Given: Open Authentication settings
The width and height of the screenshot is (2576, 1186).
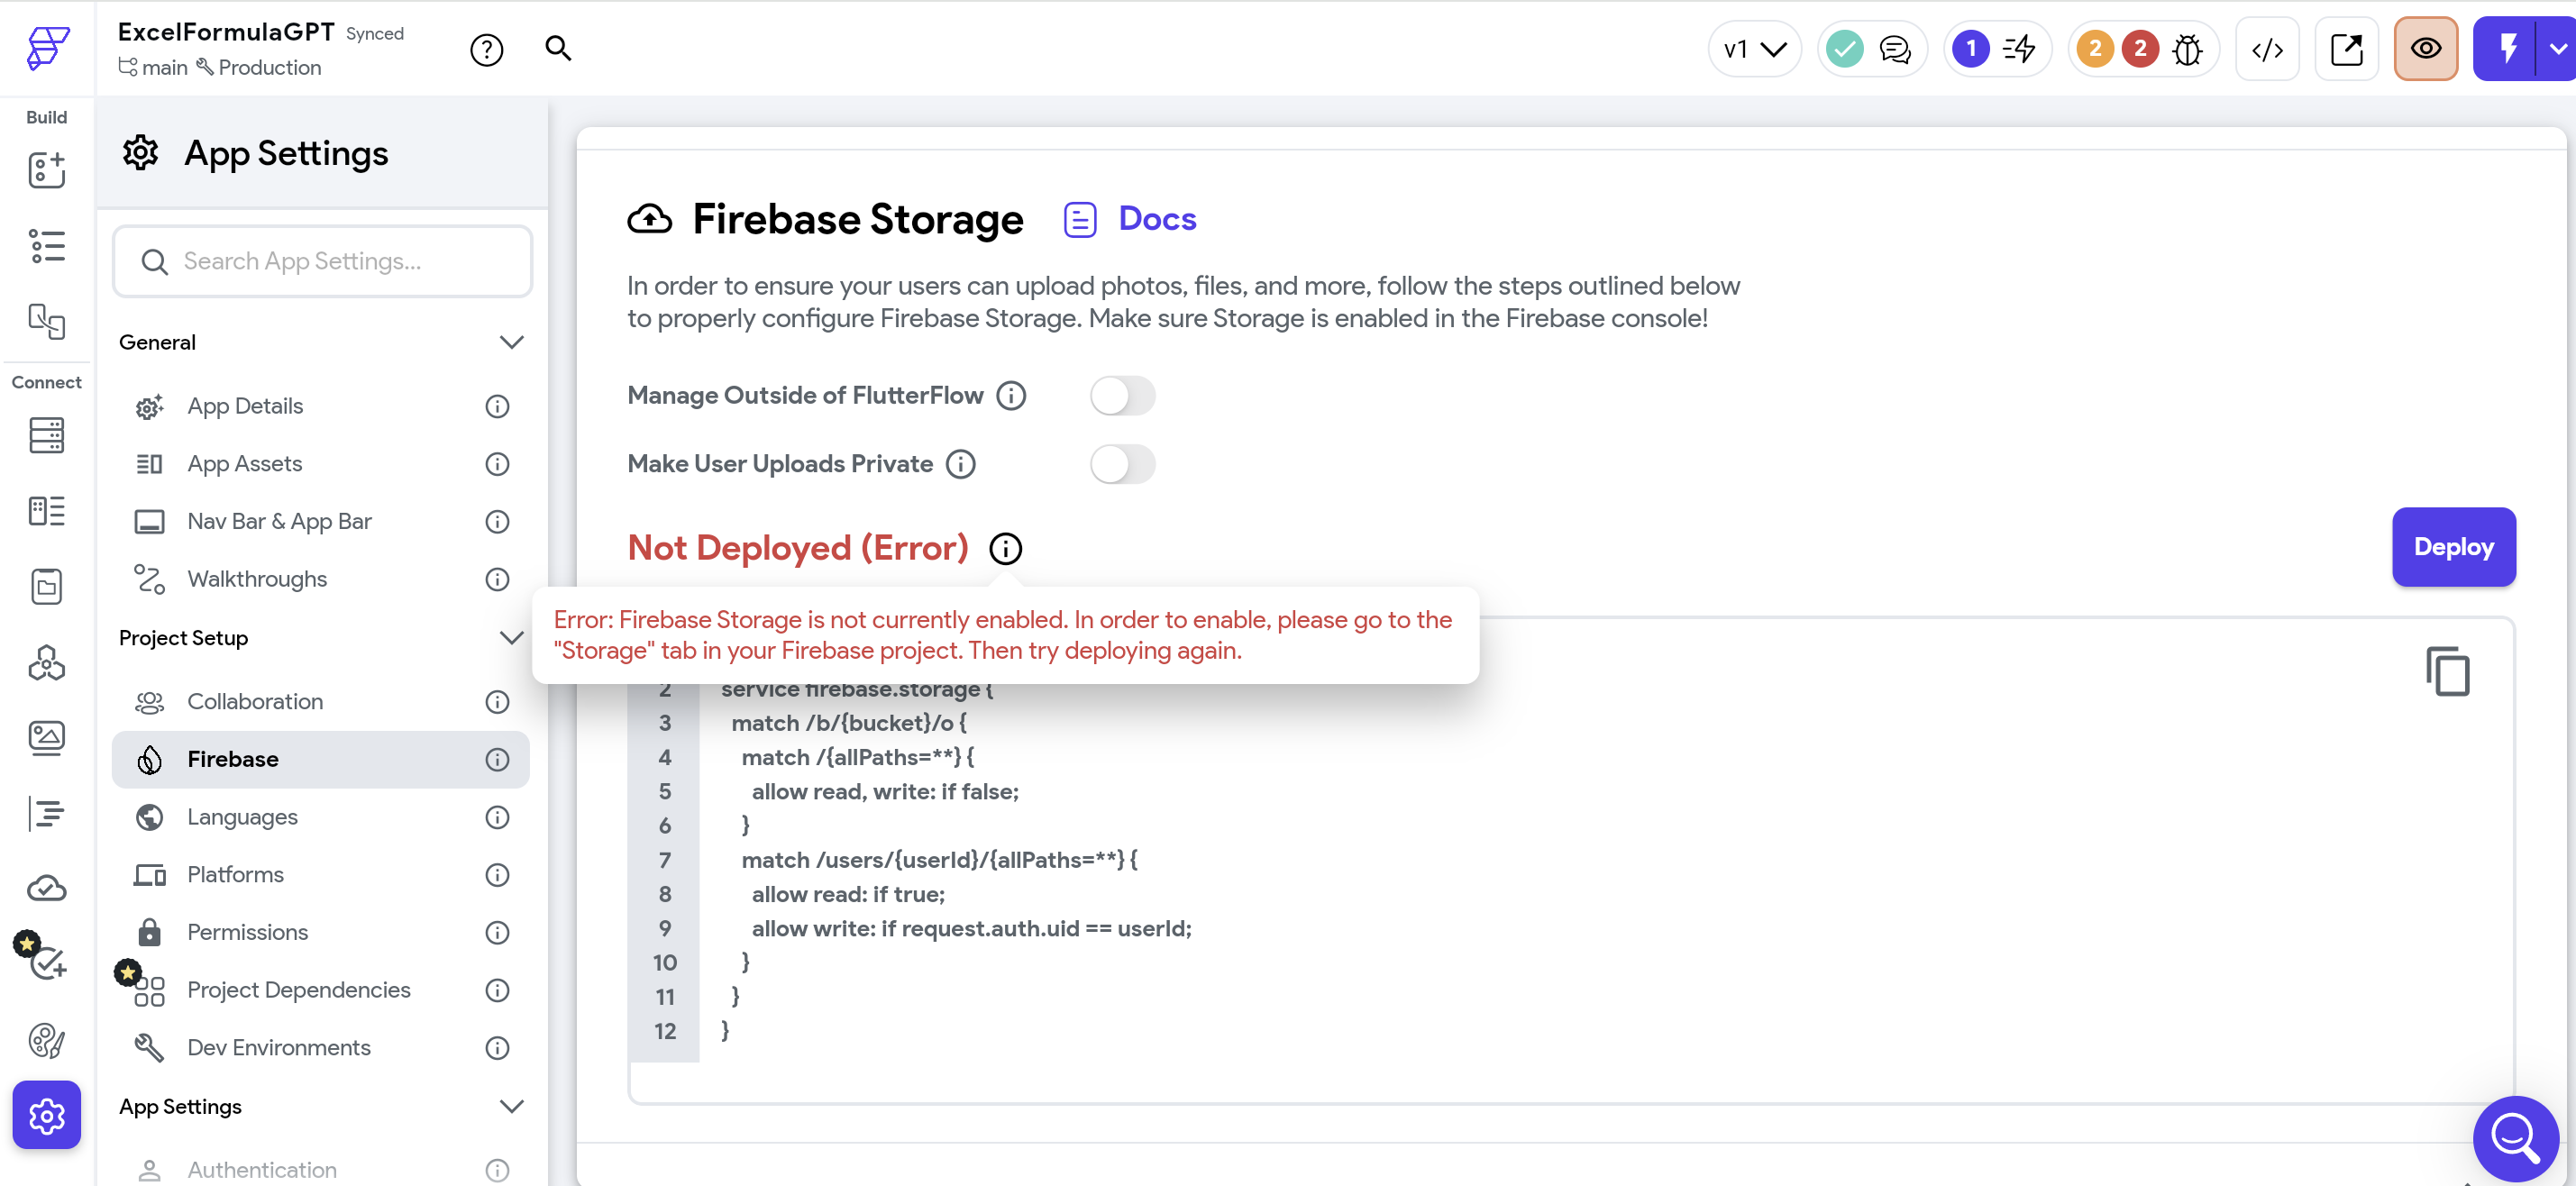Looking at the screenshot, I should pos(320,1170).
